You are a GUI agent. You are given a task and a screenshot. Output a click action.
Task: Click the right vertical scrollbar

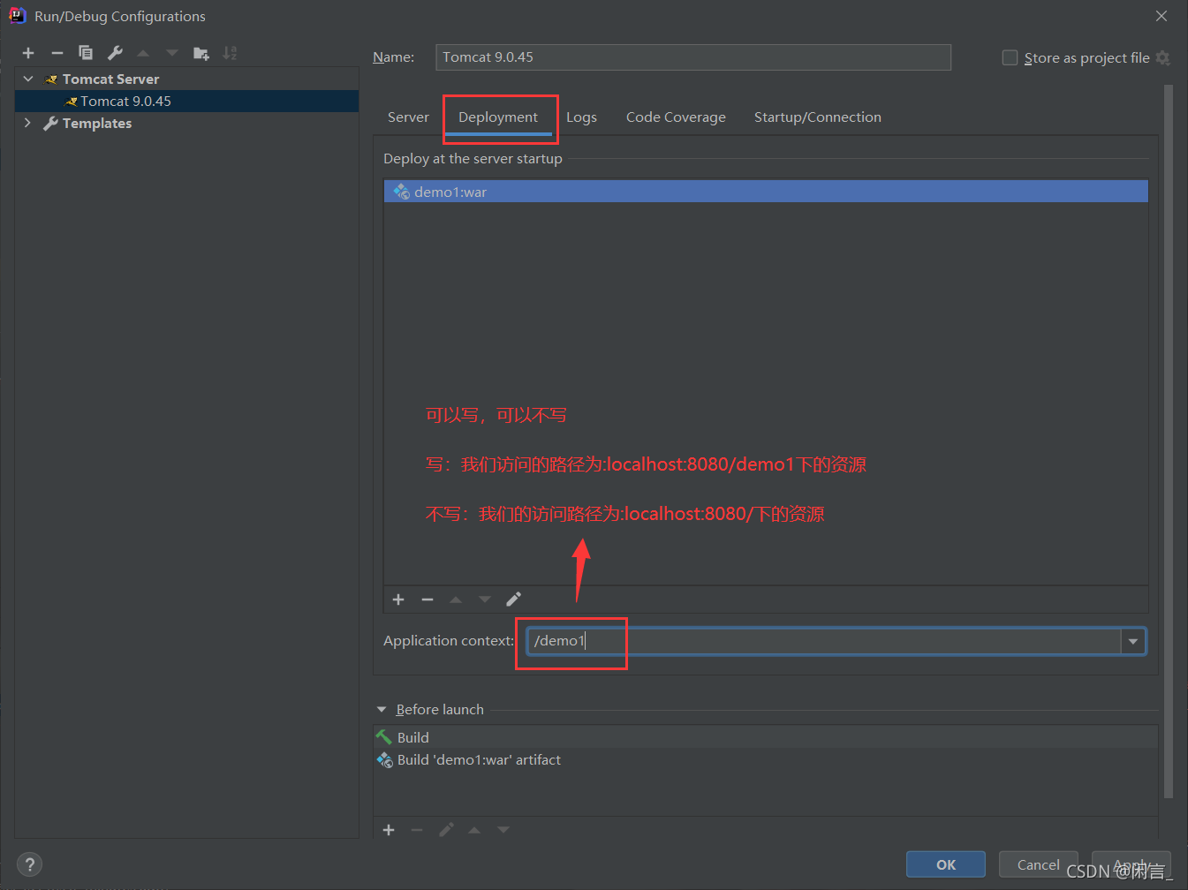pyautogui.click(x=1169, y=441)
